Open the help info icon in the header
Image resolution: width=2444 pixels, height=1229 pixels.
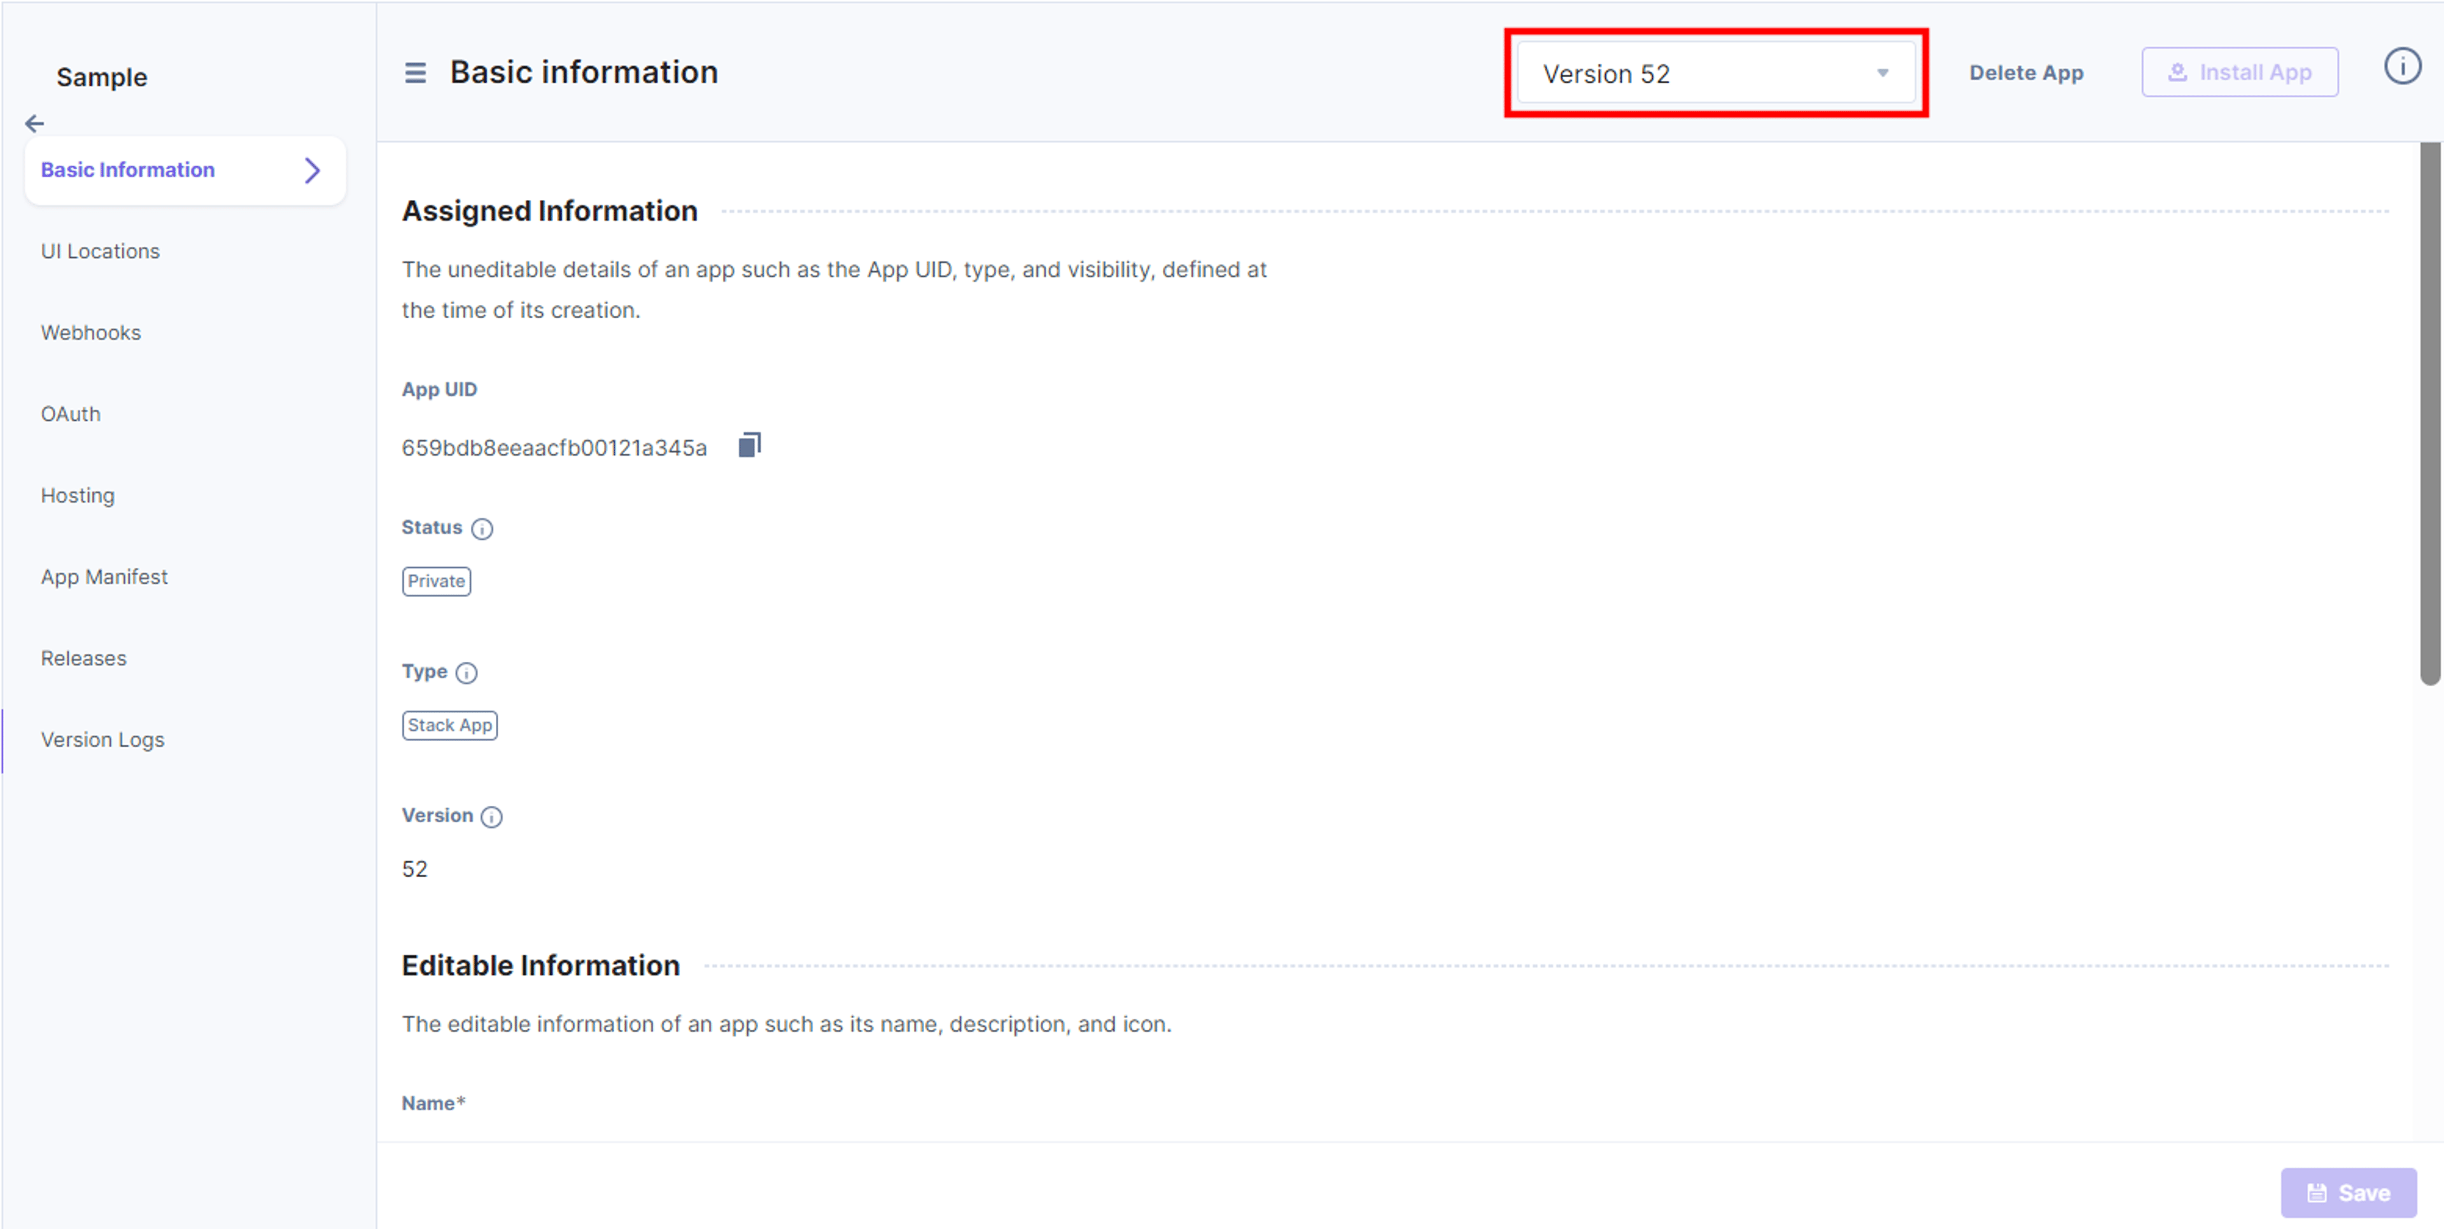(x=2402, y=66)
